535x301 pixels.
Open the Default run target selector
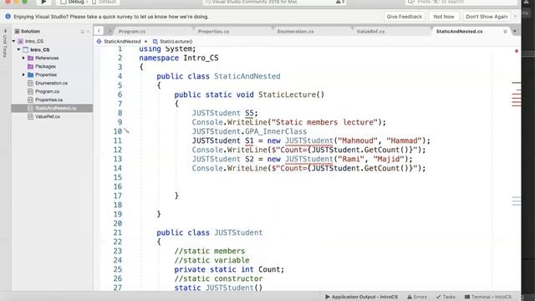pyautogui.click(x=104, y=2)
